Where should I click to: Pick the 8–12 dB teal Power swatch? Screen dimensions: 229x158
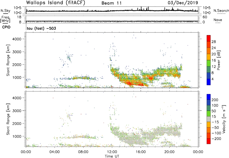[209, 69]
